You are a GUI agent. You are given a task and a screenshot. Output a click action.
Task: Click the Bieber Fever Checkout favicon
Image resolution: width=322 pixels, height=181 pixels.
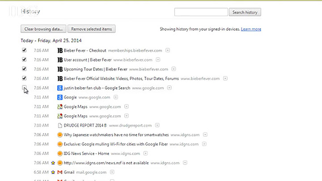(x=60, y=51)
